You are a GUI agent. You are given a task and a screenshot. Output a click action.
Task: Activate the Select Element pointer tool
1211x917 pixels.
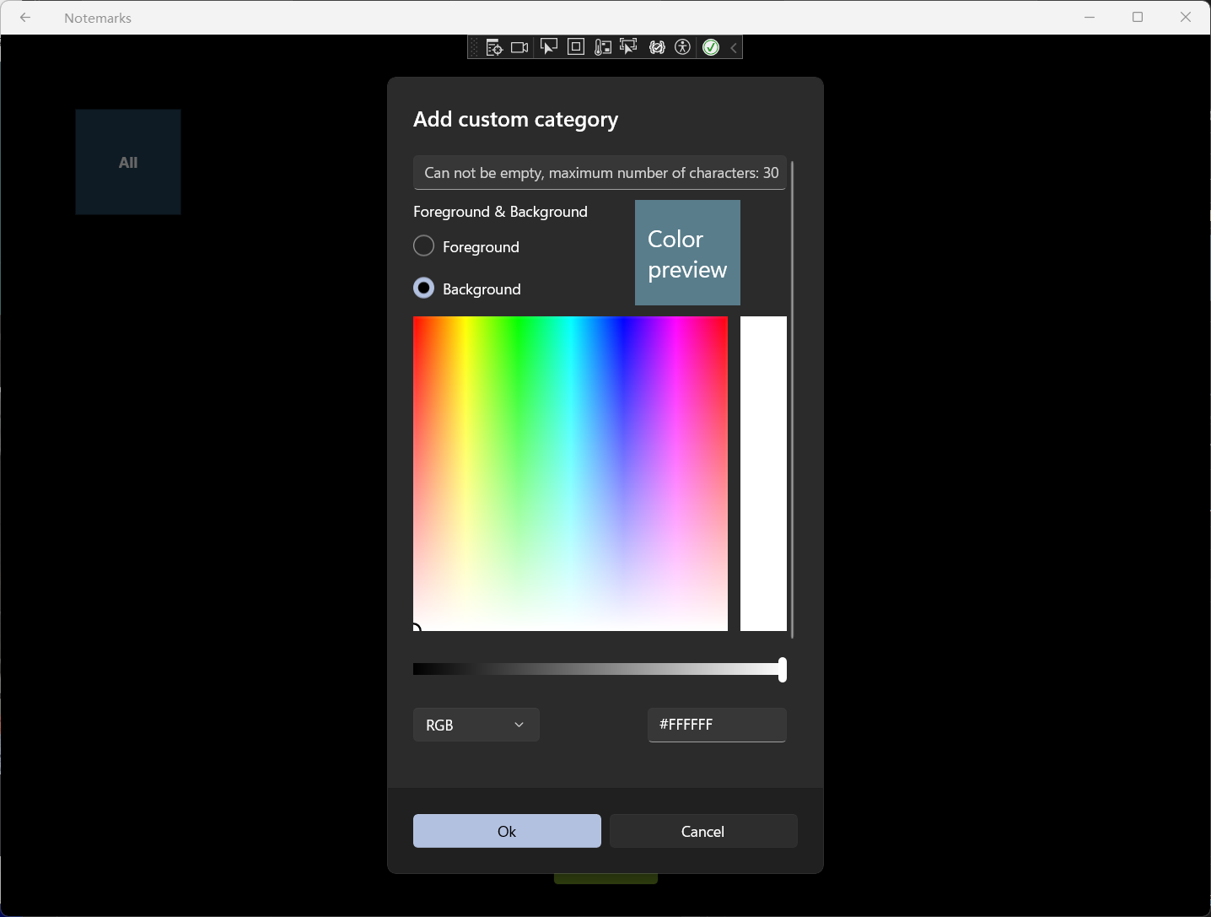[x=548, y=47]
